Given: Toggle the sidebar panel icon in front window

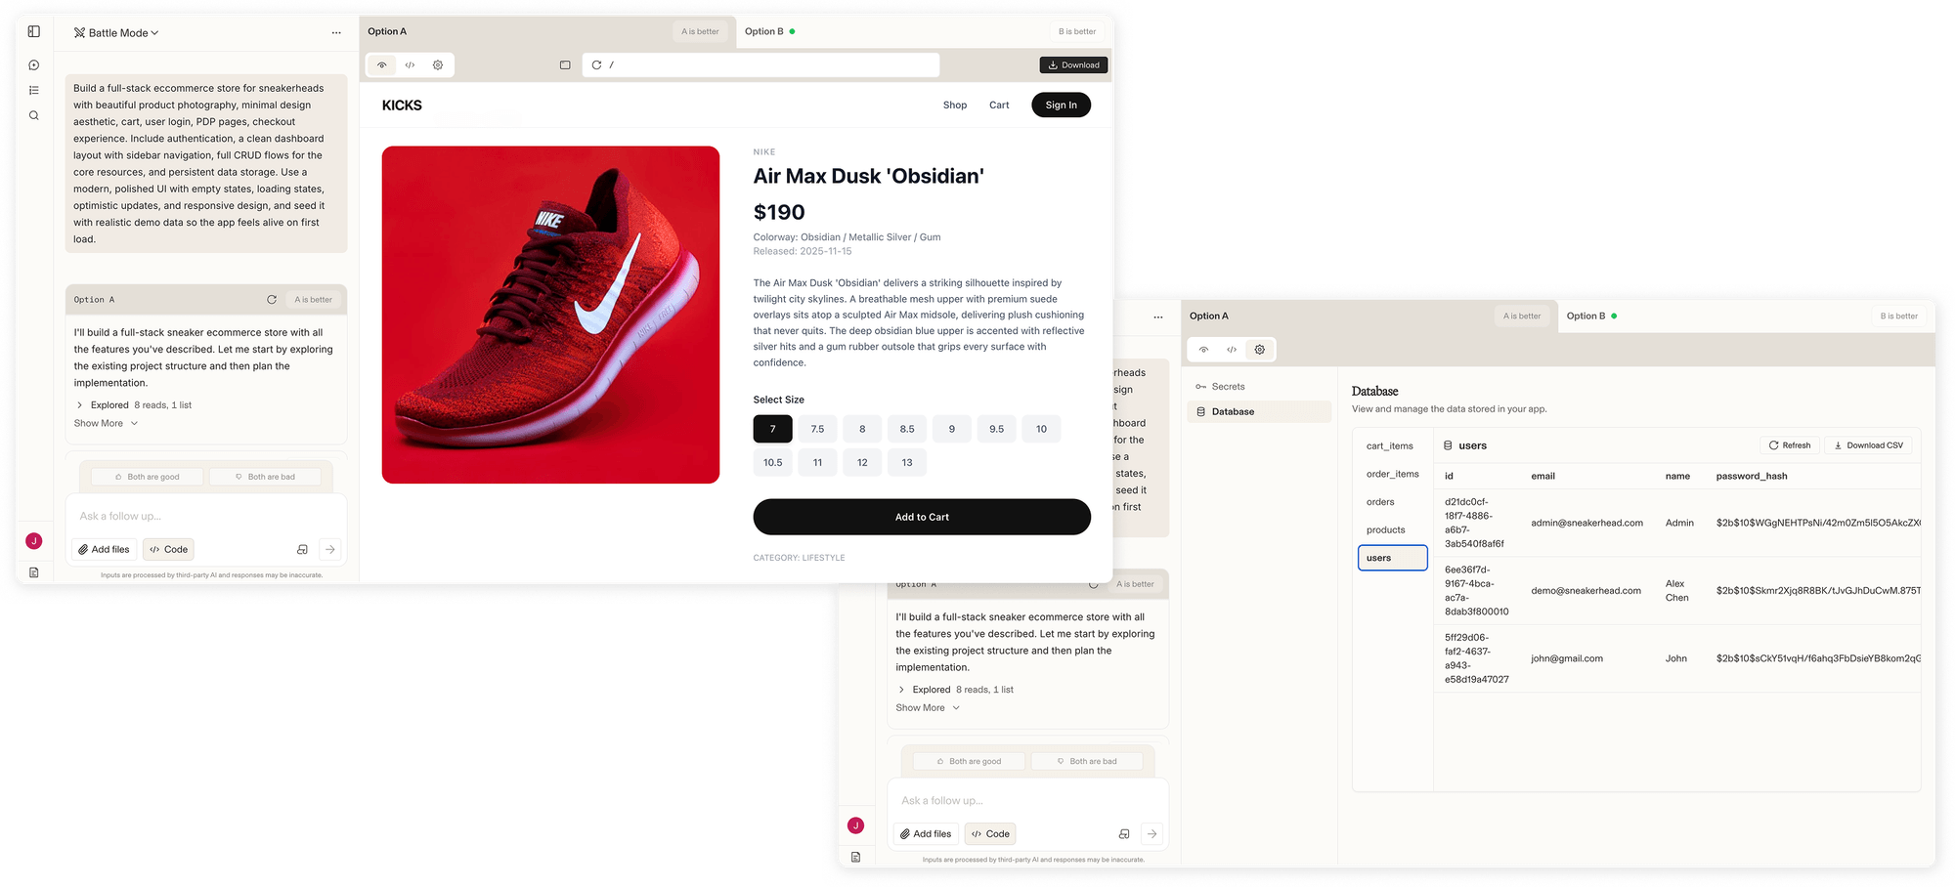Looking at the screenshot, I should pyautogui.click(x=34, y=32).
